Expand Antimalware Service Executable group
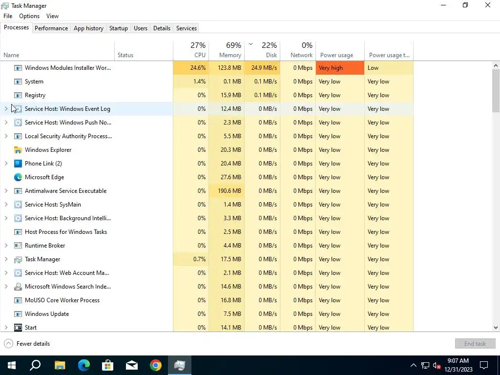 point(6,191)
